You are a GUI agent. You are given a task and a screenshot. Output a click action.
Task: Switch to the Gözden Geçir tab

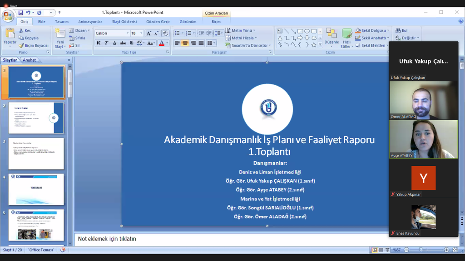158,22
